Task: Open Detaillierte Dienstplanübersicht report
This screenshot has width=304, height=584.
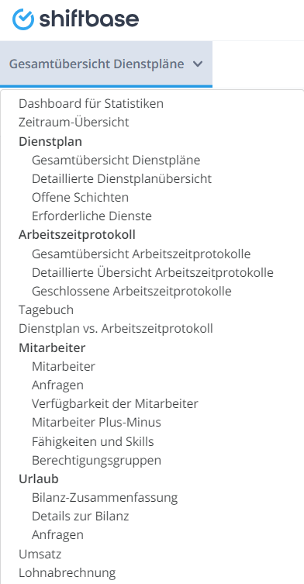Action: (122, 179)
